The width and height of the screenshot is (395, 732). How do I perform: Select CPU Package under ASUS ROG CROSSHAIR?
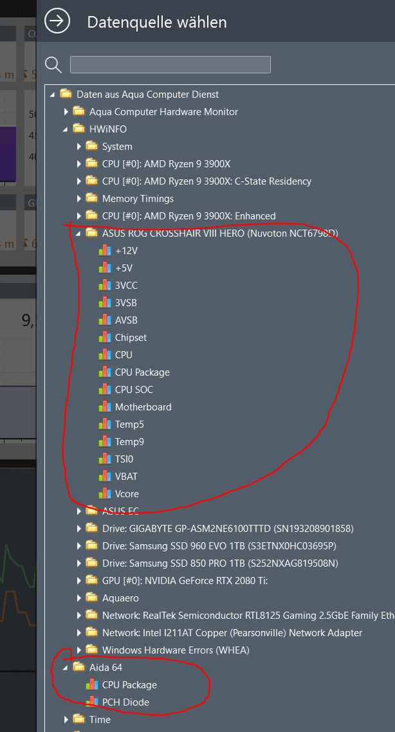[x=142, y=372]
